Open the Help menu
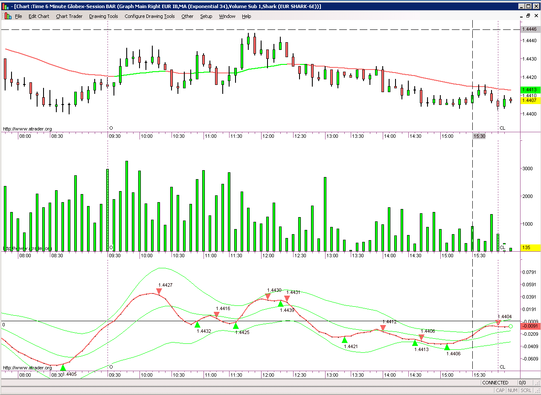 click(247, 16)
